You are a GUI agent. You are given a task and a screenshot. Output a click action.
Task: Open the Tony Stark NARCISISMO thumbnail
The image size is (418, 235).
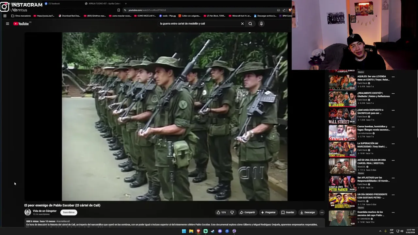click(342, 149)
